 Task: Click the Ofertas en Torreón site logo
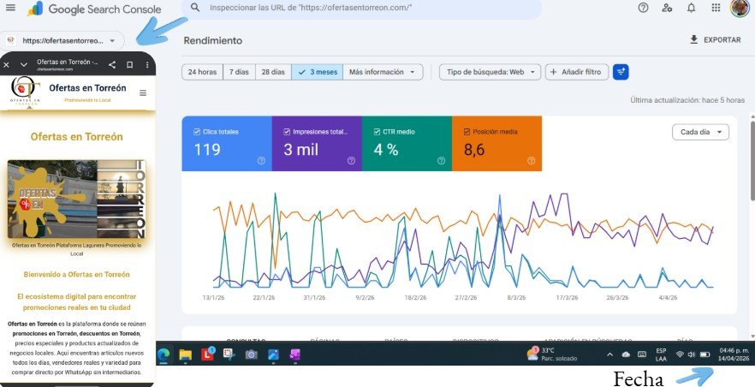25,91
